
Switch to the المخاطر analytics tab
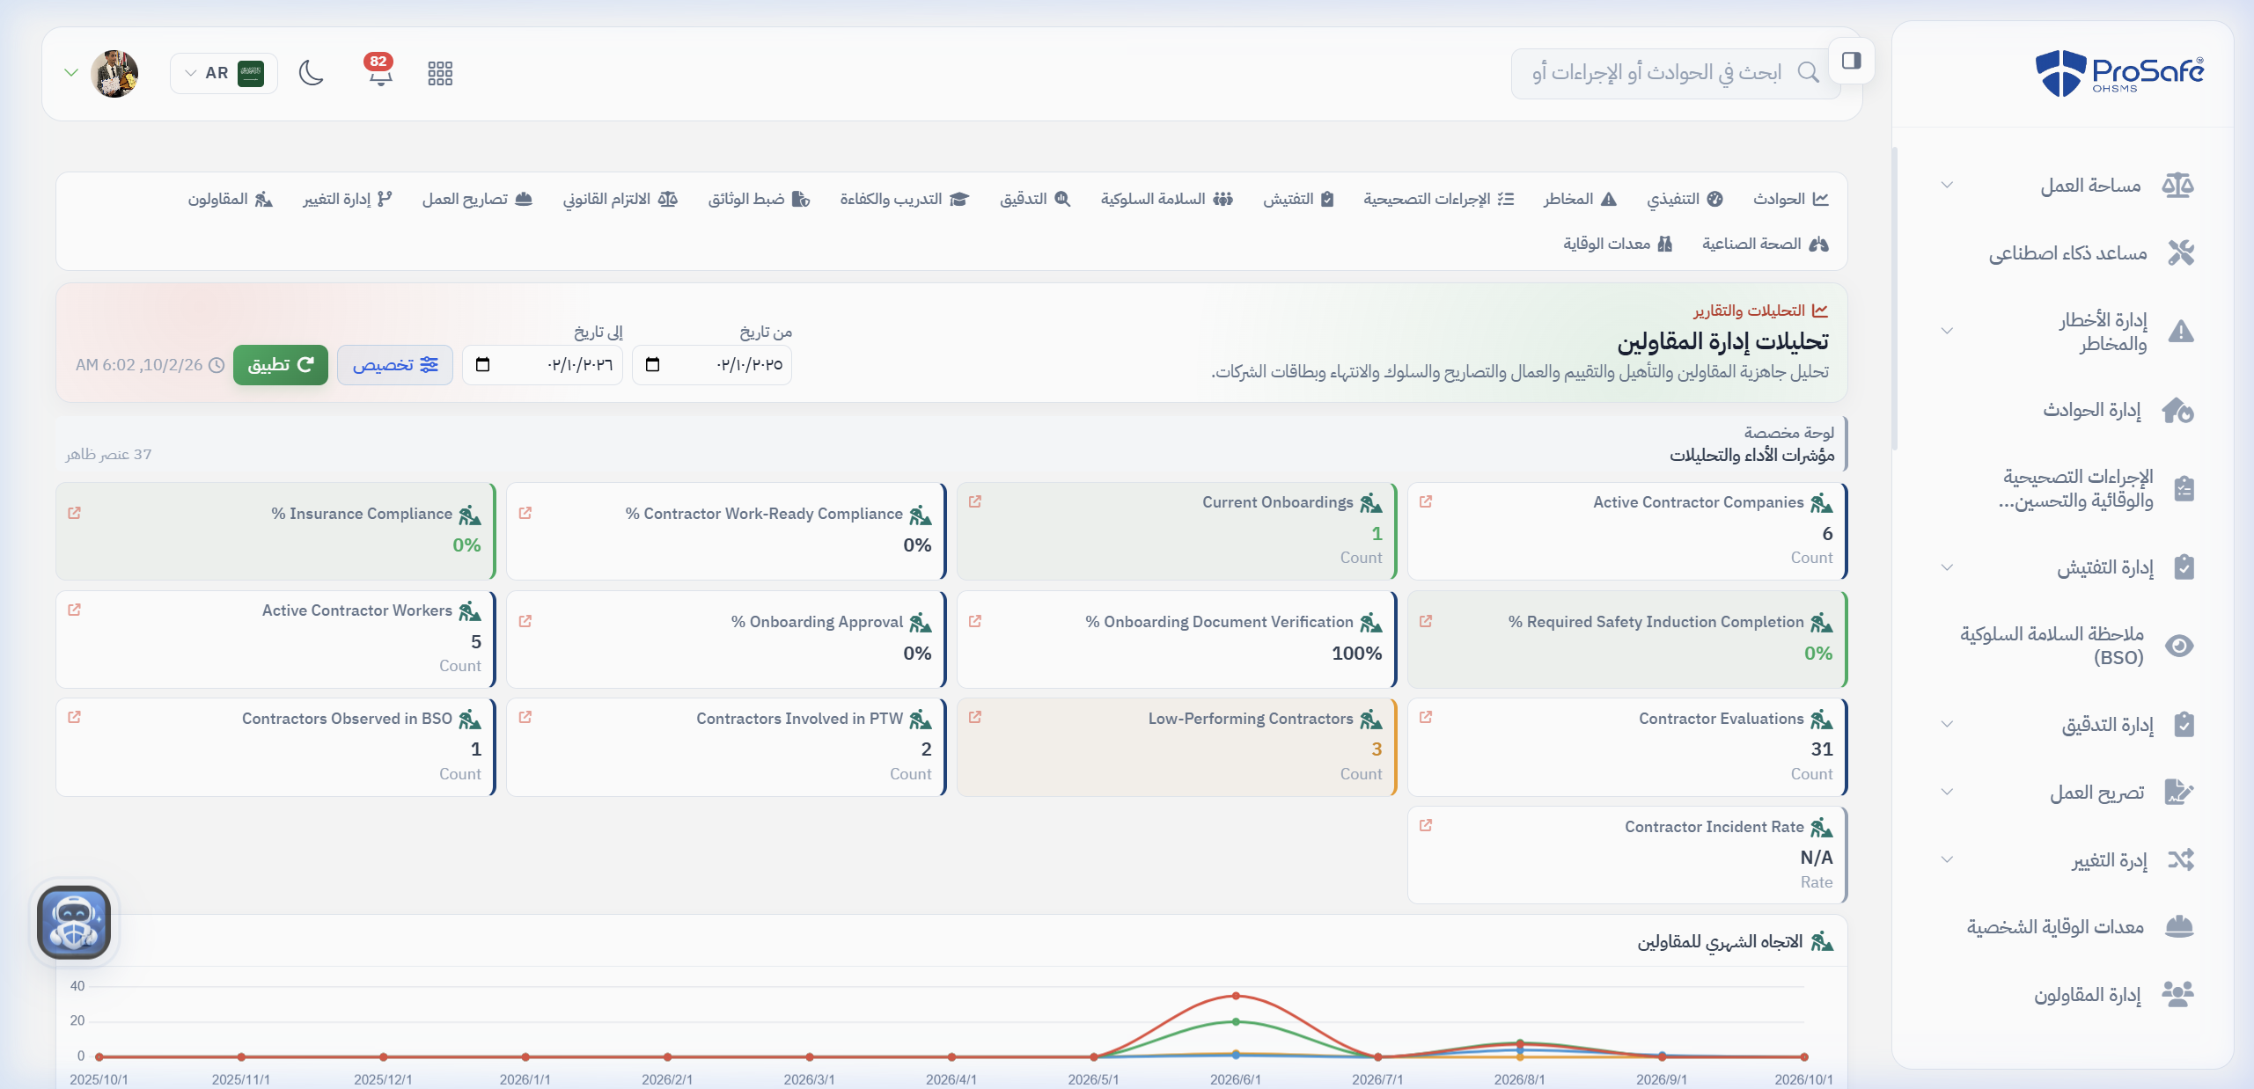pyautogui.click(x=1580, y=199)
